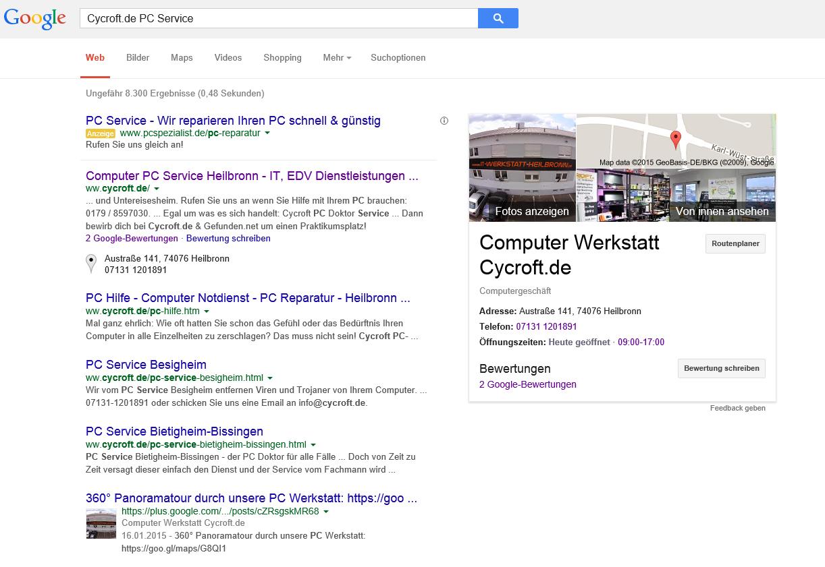Open PC Service Bietigheim-Bissingen result link
Viewport: 825px width, 567px height.
[174, 431]
